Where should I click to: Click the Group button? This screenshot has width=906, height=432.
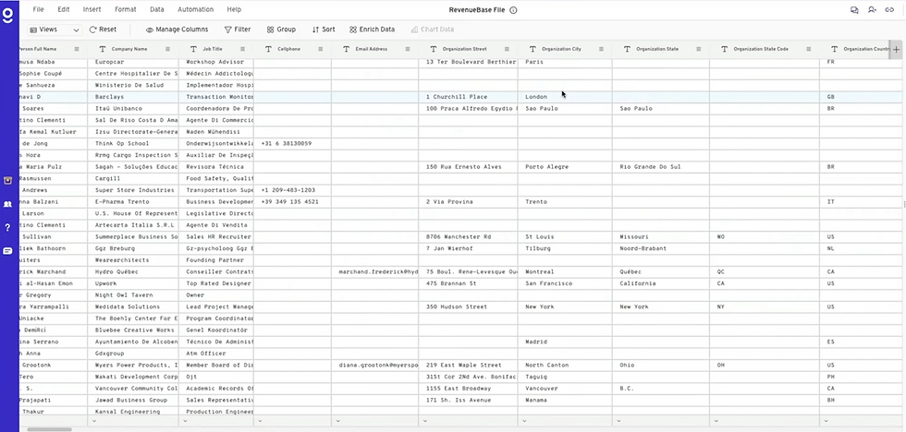coord(281,30)
